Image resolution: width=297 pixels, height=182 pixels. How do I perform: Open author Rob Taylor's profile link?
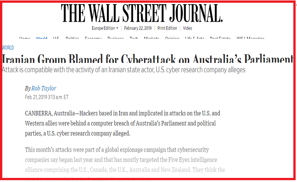[44, 88]
